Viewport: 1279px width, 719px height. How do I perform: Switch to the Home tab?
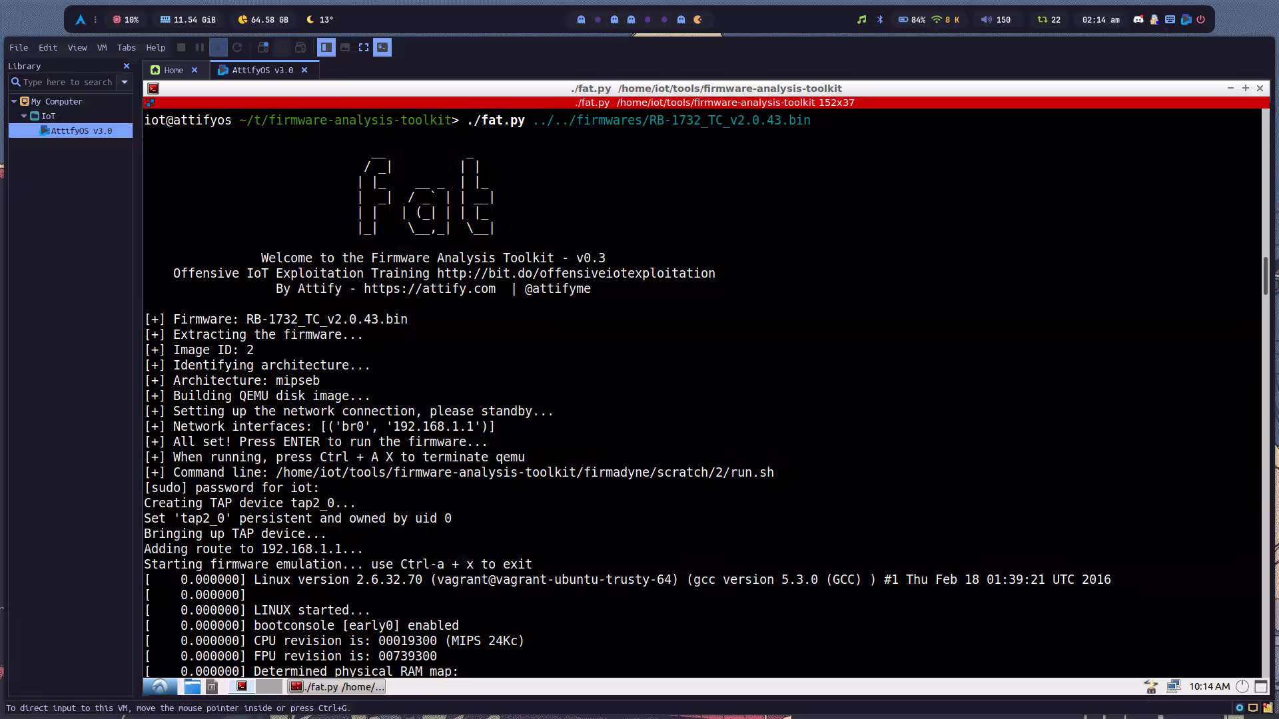pos(173,70)
